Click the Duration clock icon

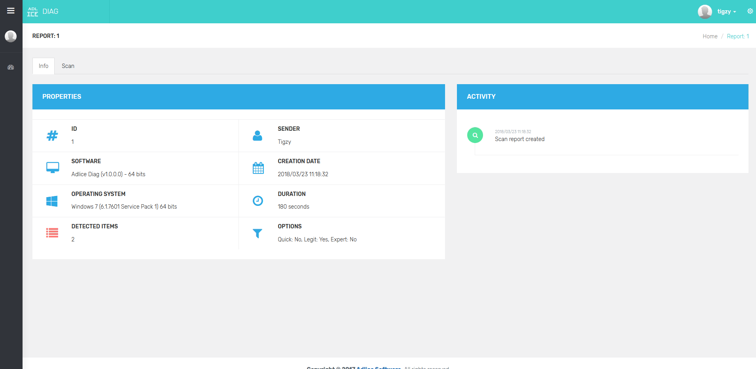pyautogui.click(x=258, y=201)
